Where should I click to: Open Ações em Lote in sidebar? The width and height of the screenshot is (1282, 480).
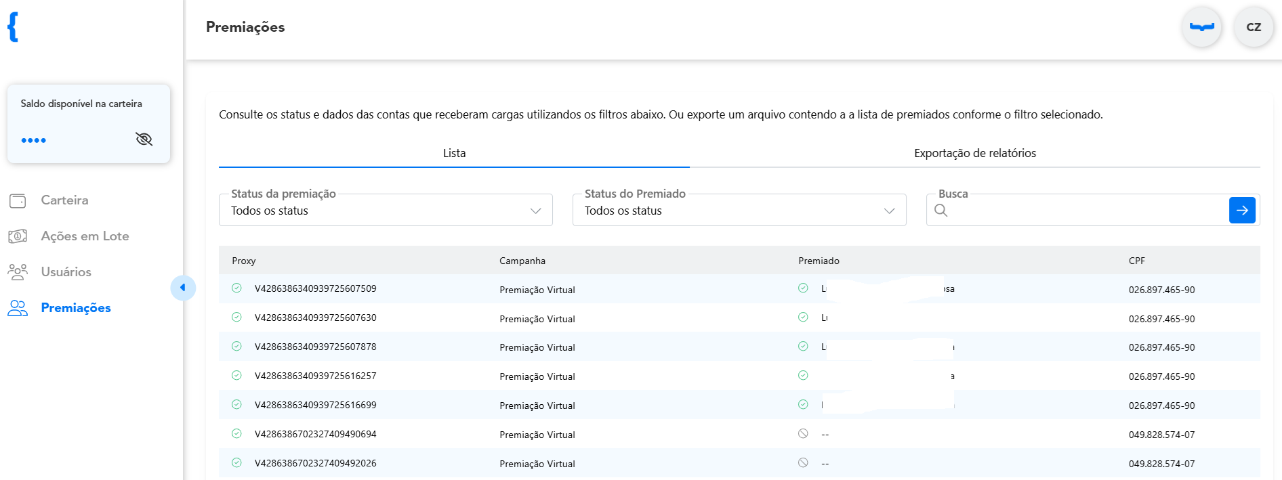85,236
